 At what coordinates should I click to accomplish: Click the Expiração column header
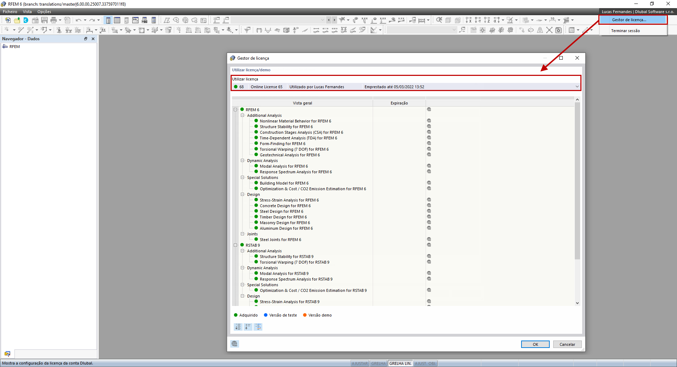click(399, 103)
